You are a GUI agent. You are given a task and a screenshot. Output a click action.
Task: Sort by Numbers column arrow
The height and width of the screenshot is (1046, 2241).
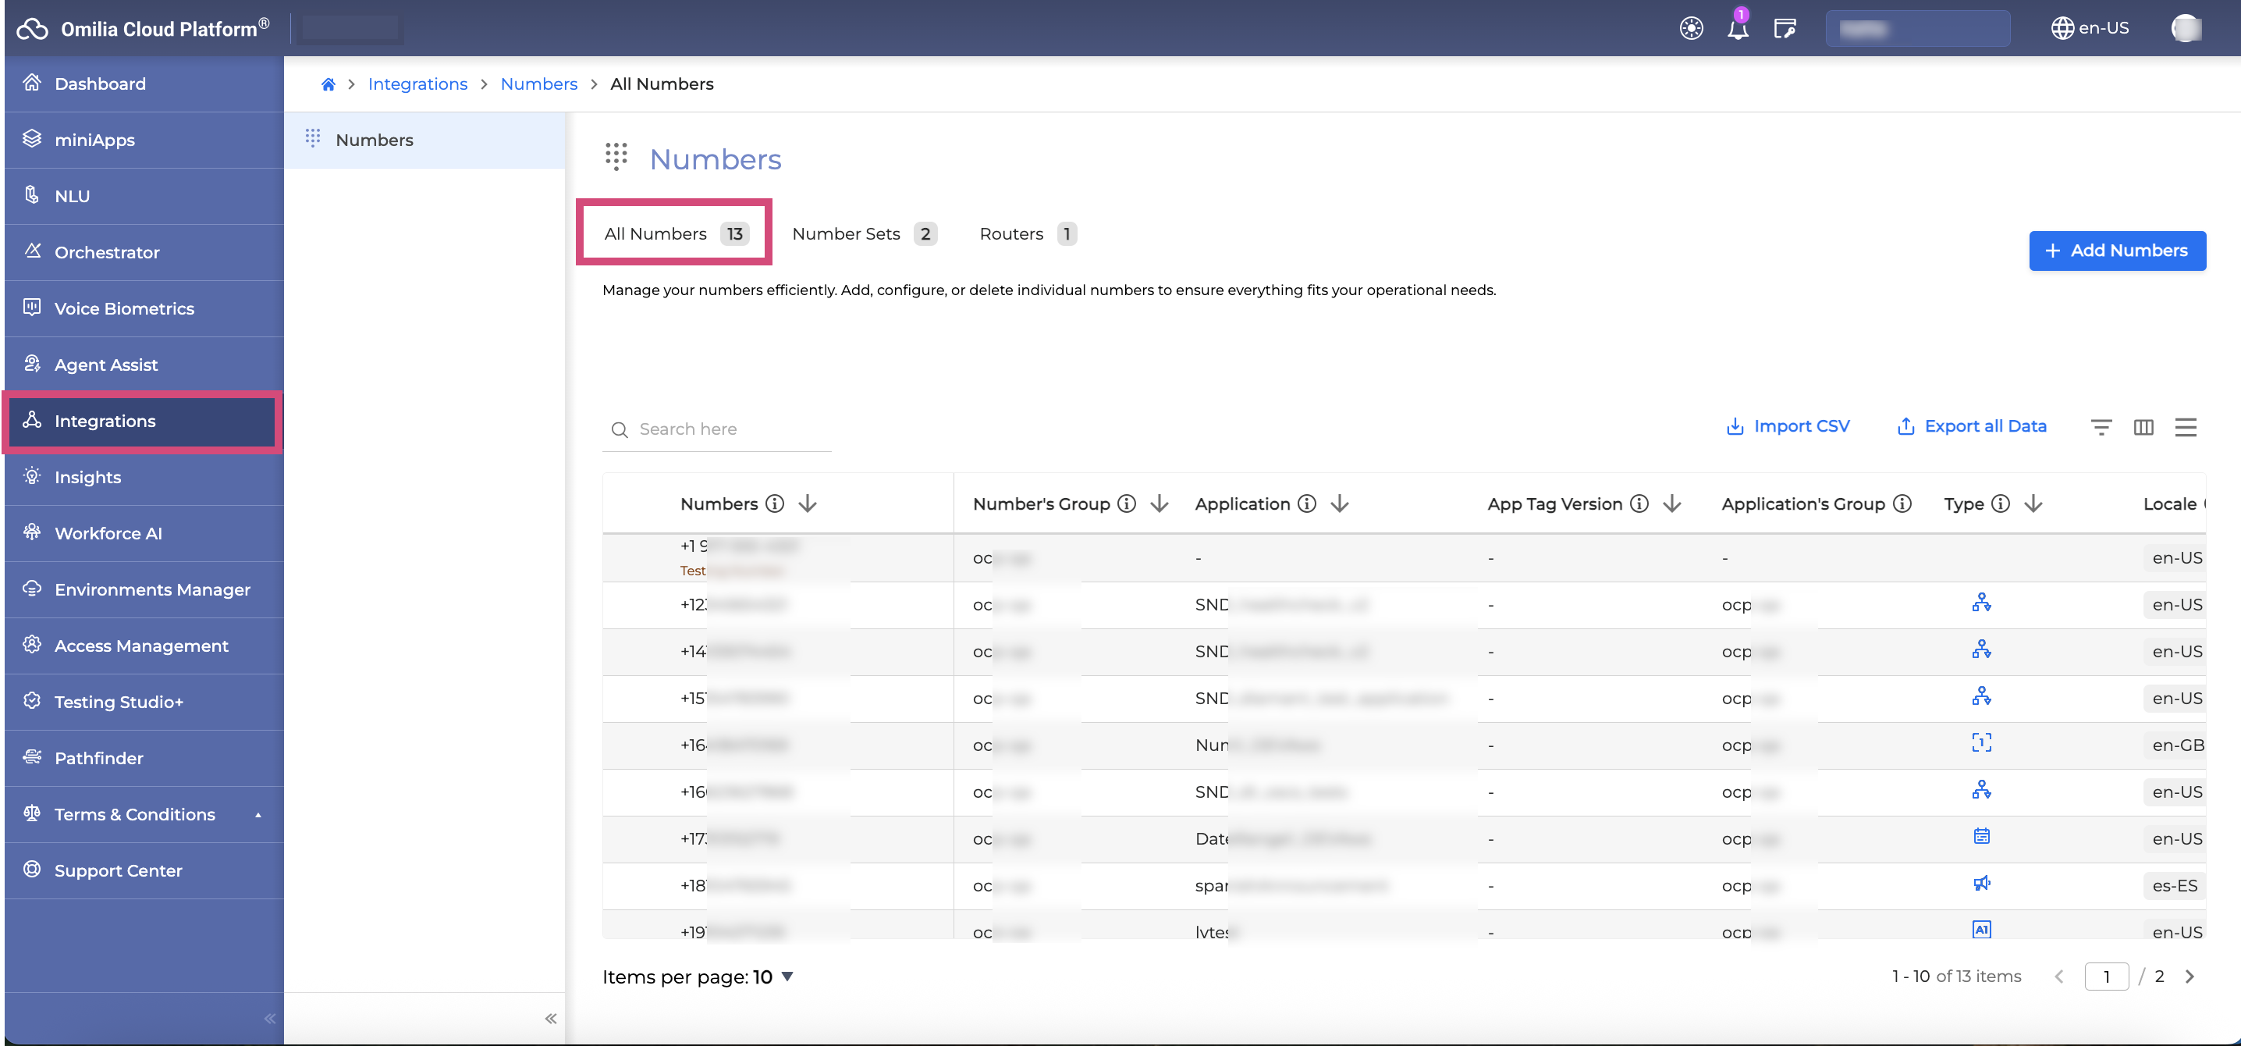[808, 503]
